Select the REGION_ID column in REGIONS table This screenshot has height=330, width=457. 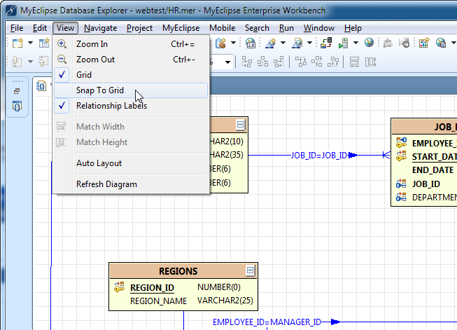tap(152, 287)
